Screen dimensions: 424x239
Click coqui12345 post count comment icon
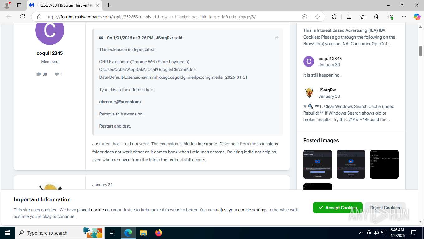[x=39, y=74]
